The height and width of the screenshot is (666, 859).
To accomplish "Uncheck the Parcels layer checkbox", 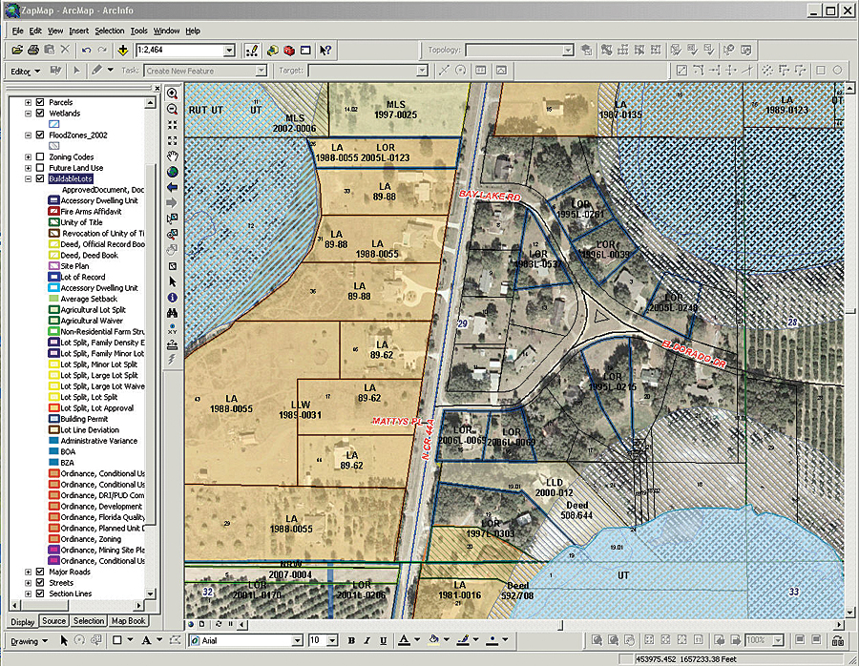I will point(39,102).
